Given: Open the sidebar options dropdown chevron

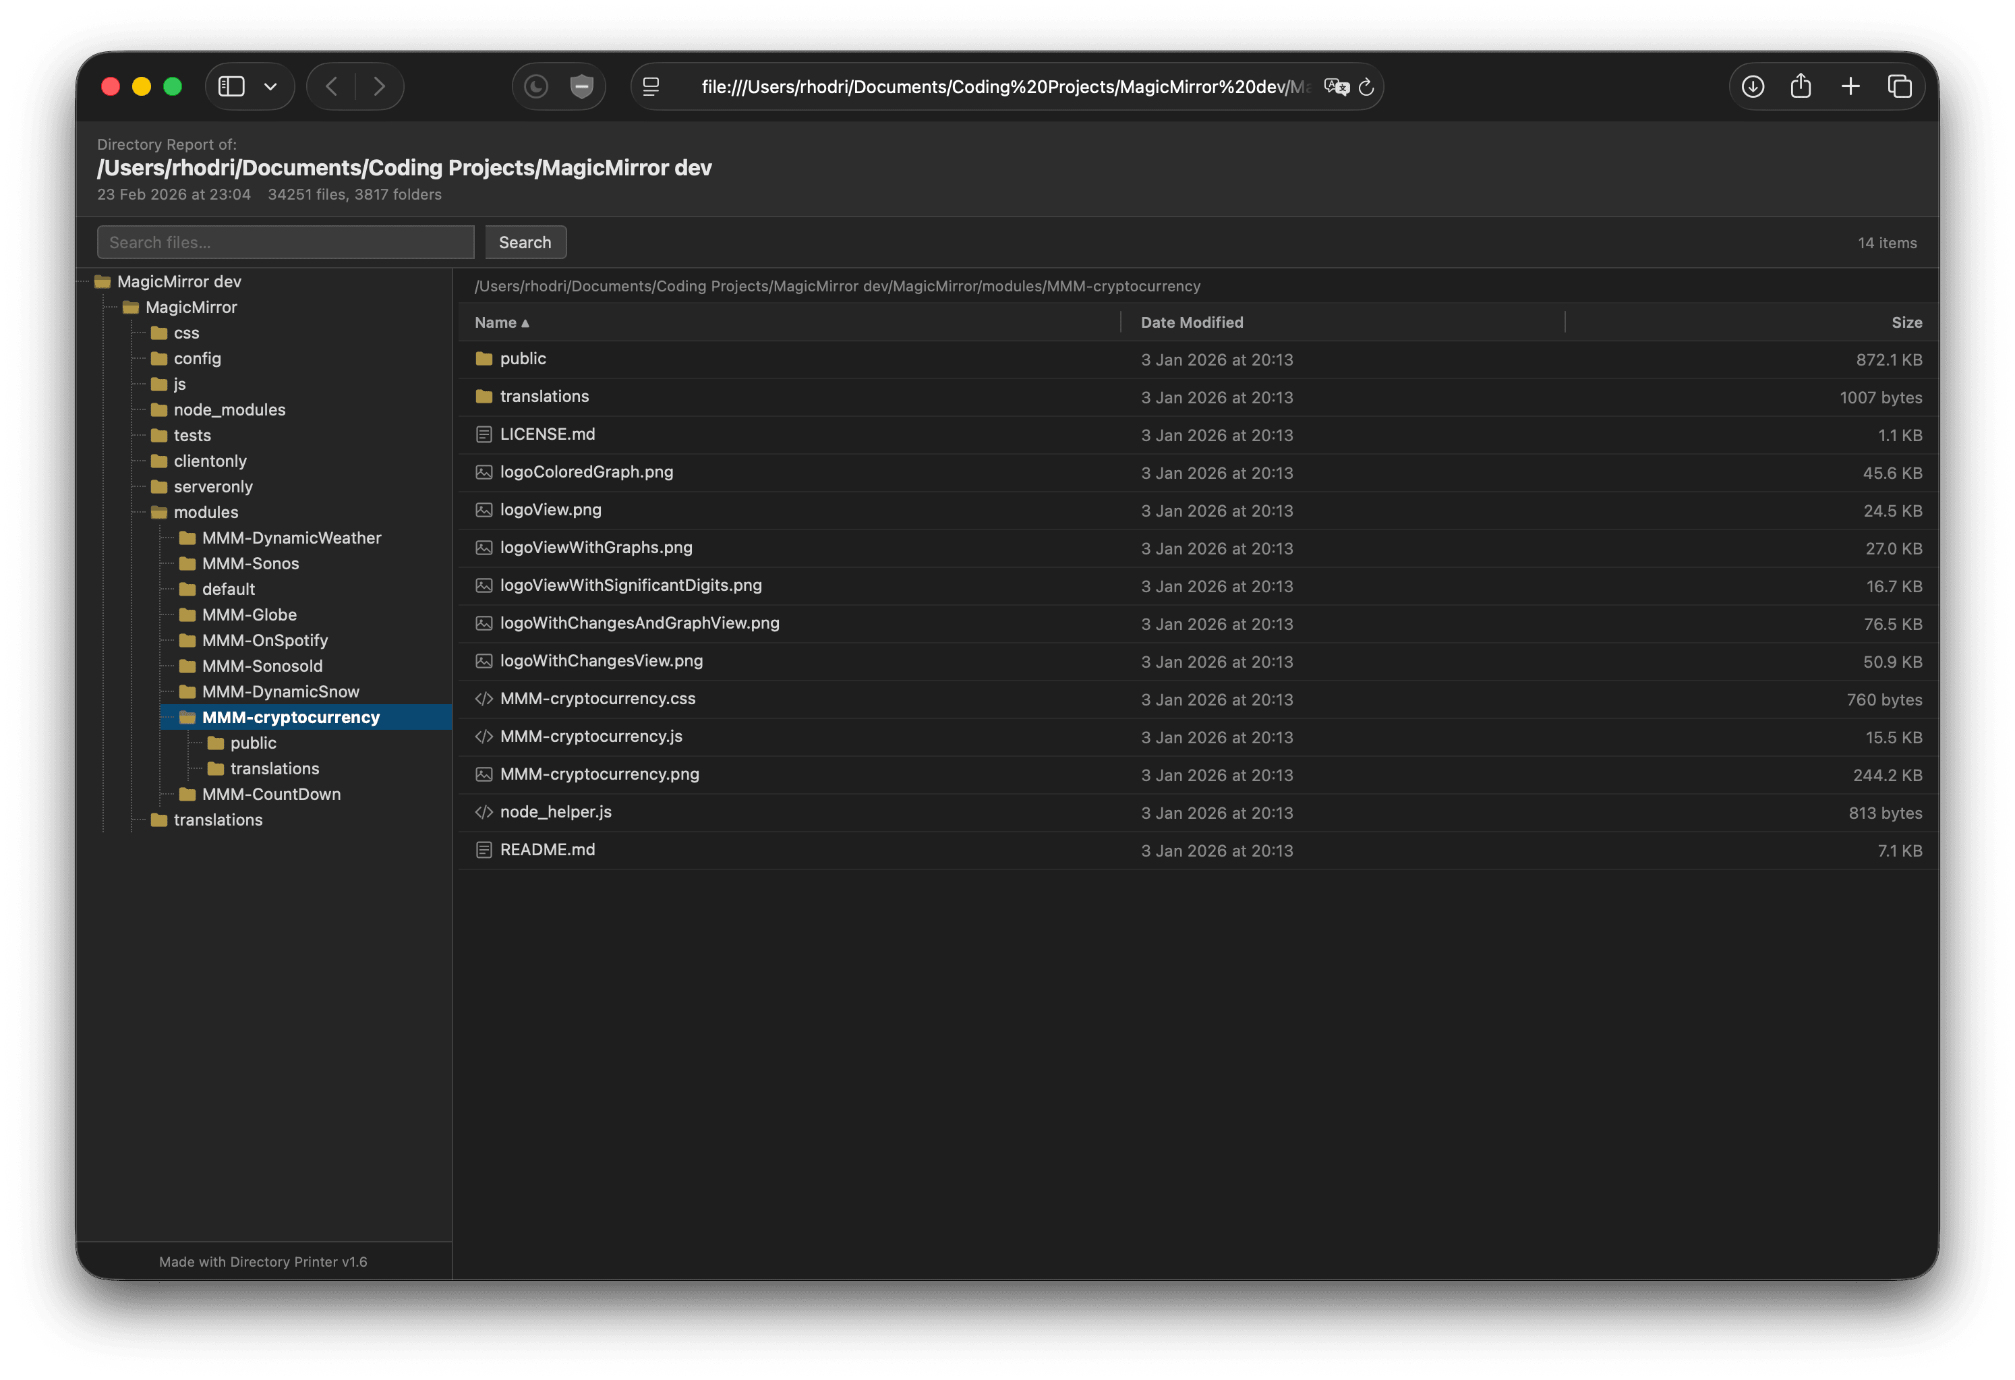Looking at the screenshot, I should 270,87.
